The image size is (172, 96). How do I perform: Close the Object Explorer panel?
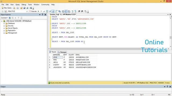coord(45,15)
